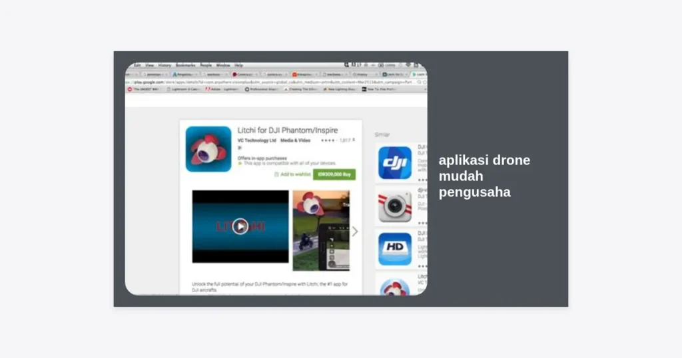Viewport: 682px width, 358px height.
Task: Click the bookmark star in the address bar
Action: click(x=425, y=82)
